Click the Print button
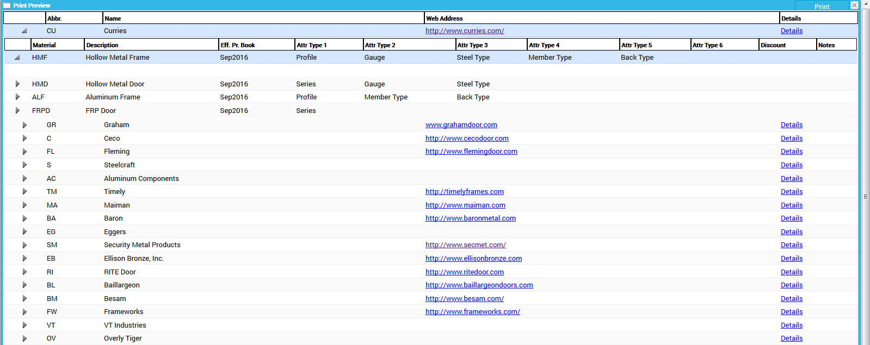The height and width of the screenshot is (345, 870). tap(822, 7)
